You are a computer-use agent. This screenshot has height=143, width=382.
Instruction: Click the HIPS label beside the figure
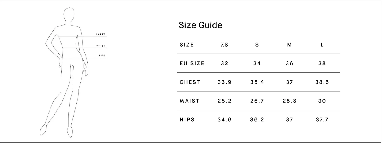[x=102, y=56]
